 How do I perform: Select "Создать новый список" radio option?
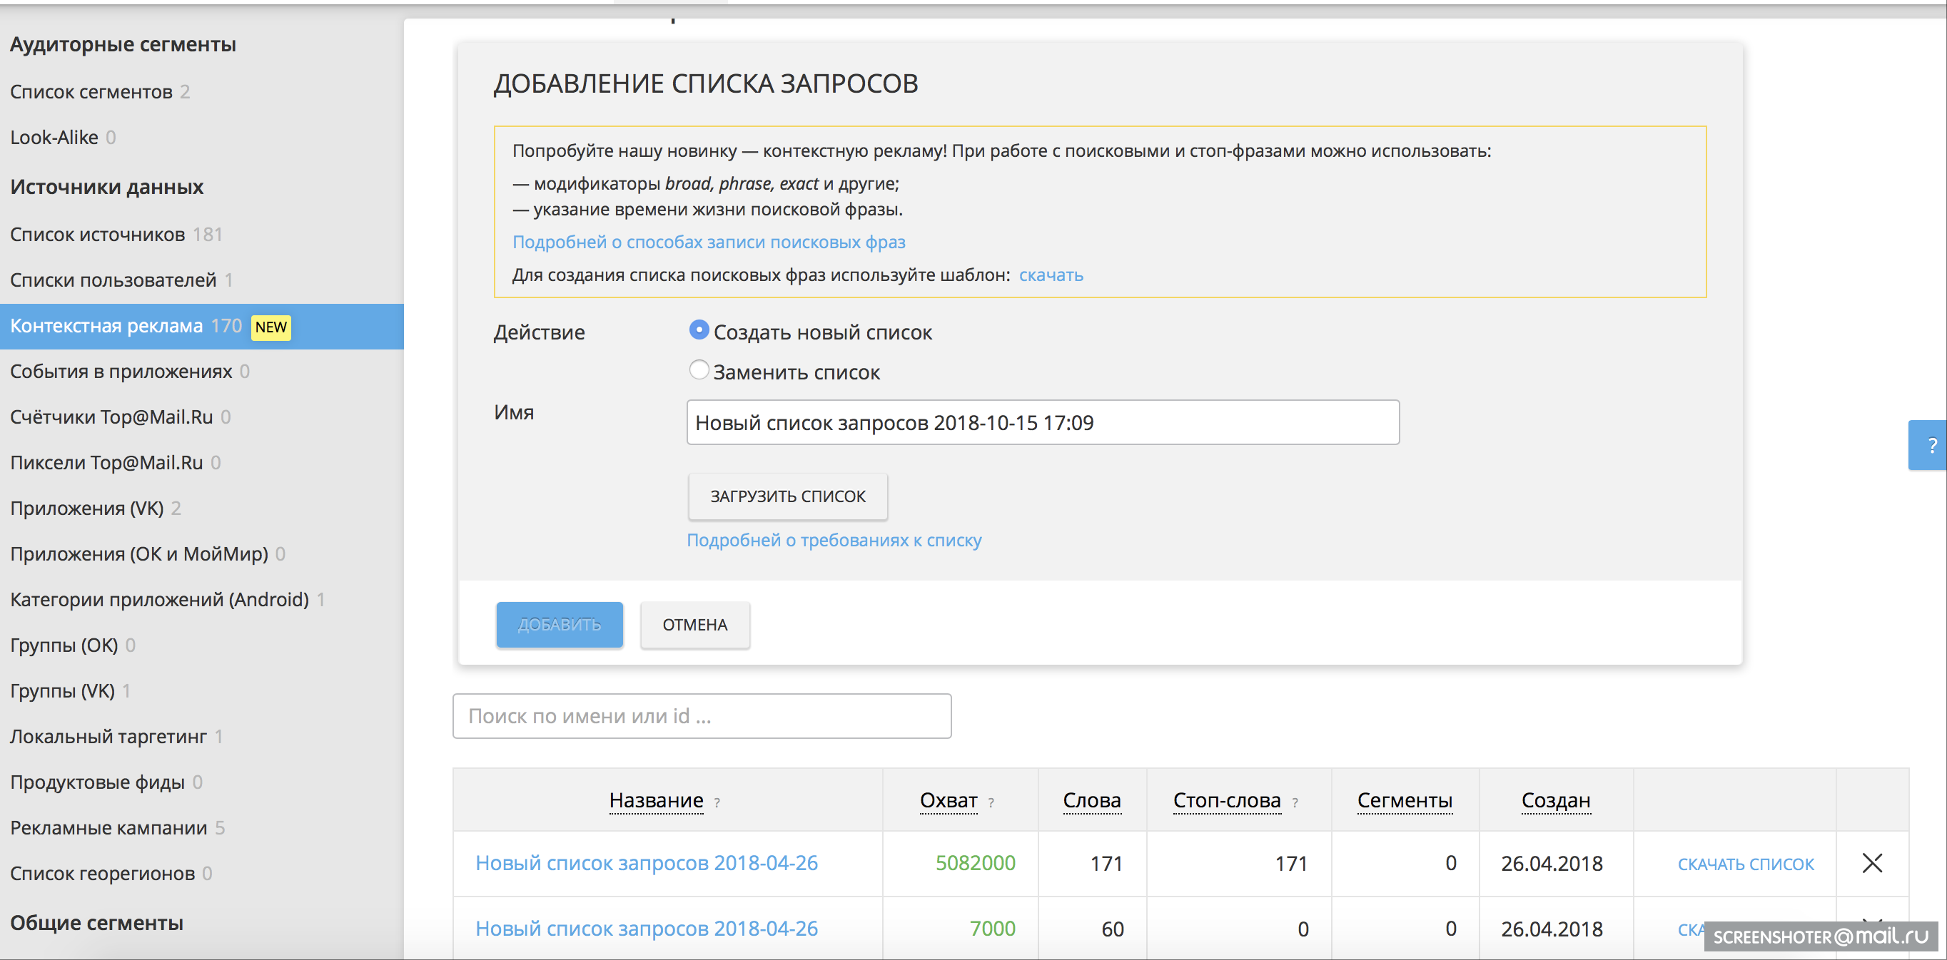[x=699, y=331]
